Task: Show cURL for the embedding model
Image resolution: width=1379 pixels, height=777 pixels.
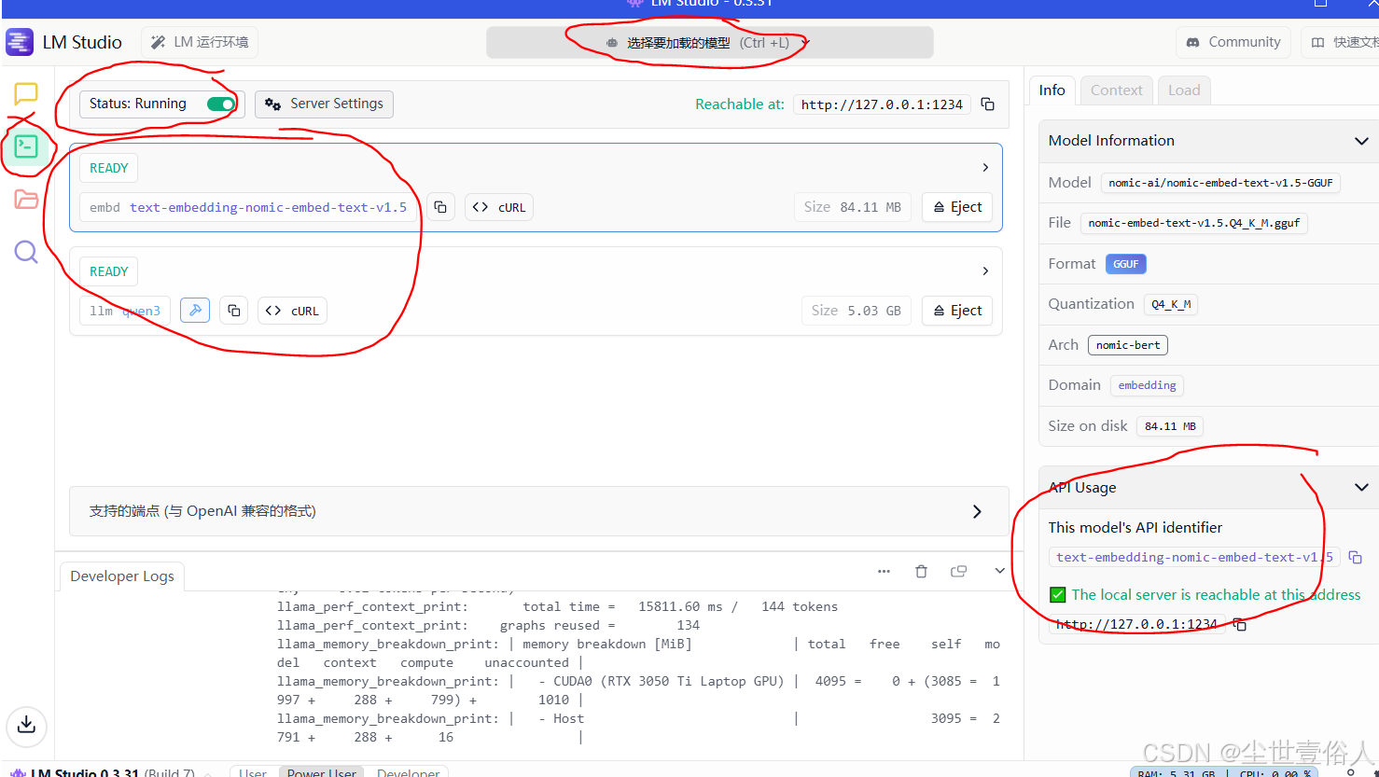Action: click(499, 207)
